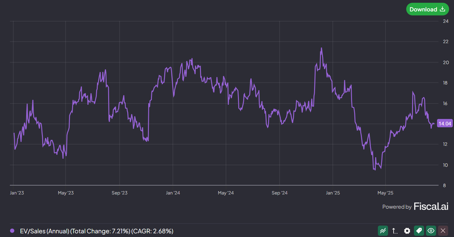This screenshot has width=454, height=237.
Task: Download the EV/Sales chart
Action: (427, 9)
